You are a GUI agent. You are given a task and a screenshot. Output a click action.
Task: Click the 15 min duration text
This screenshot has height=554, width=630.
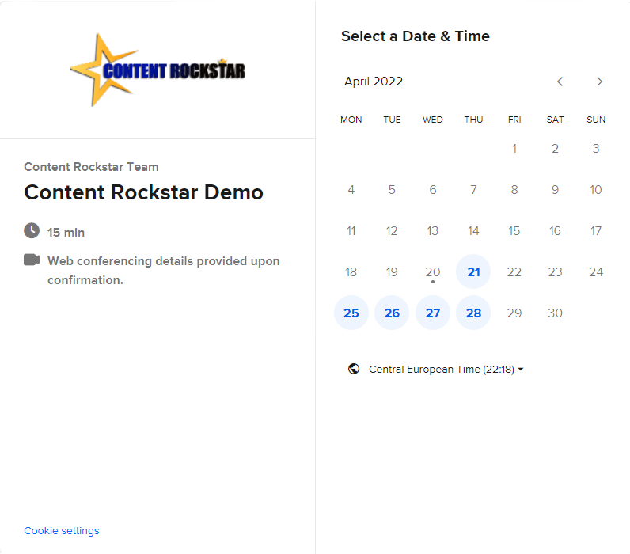click(x=66, y=233)
